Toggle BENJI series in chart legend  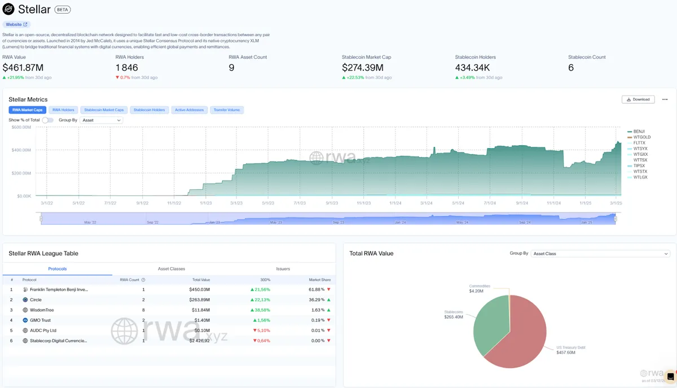click(639, 132)
